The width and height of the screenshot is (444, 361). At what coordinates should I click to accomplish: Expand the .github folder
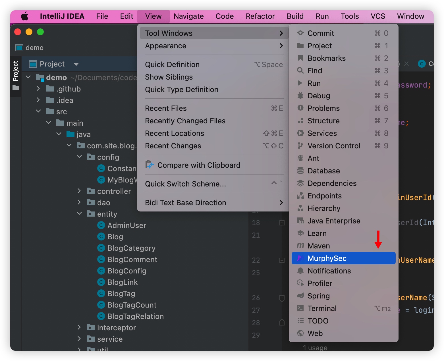[x=38, y=89]
